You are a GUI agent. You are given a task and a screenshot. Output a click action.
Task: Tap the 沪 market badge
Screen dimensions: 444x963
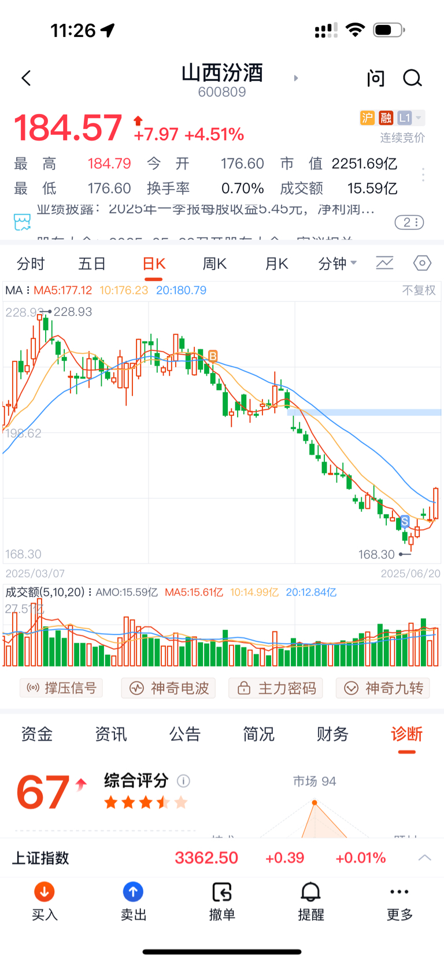pos(367,118)
